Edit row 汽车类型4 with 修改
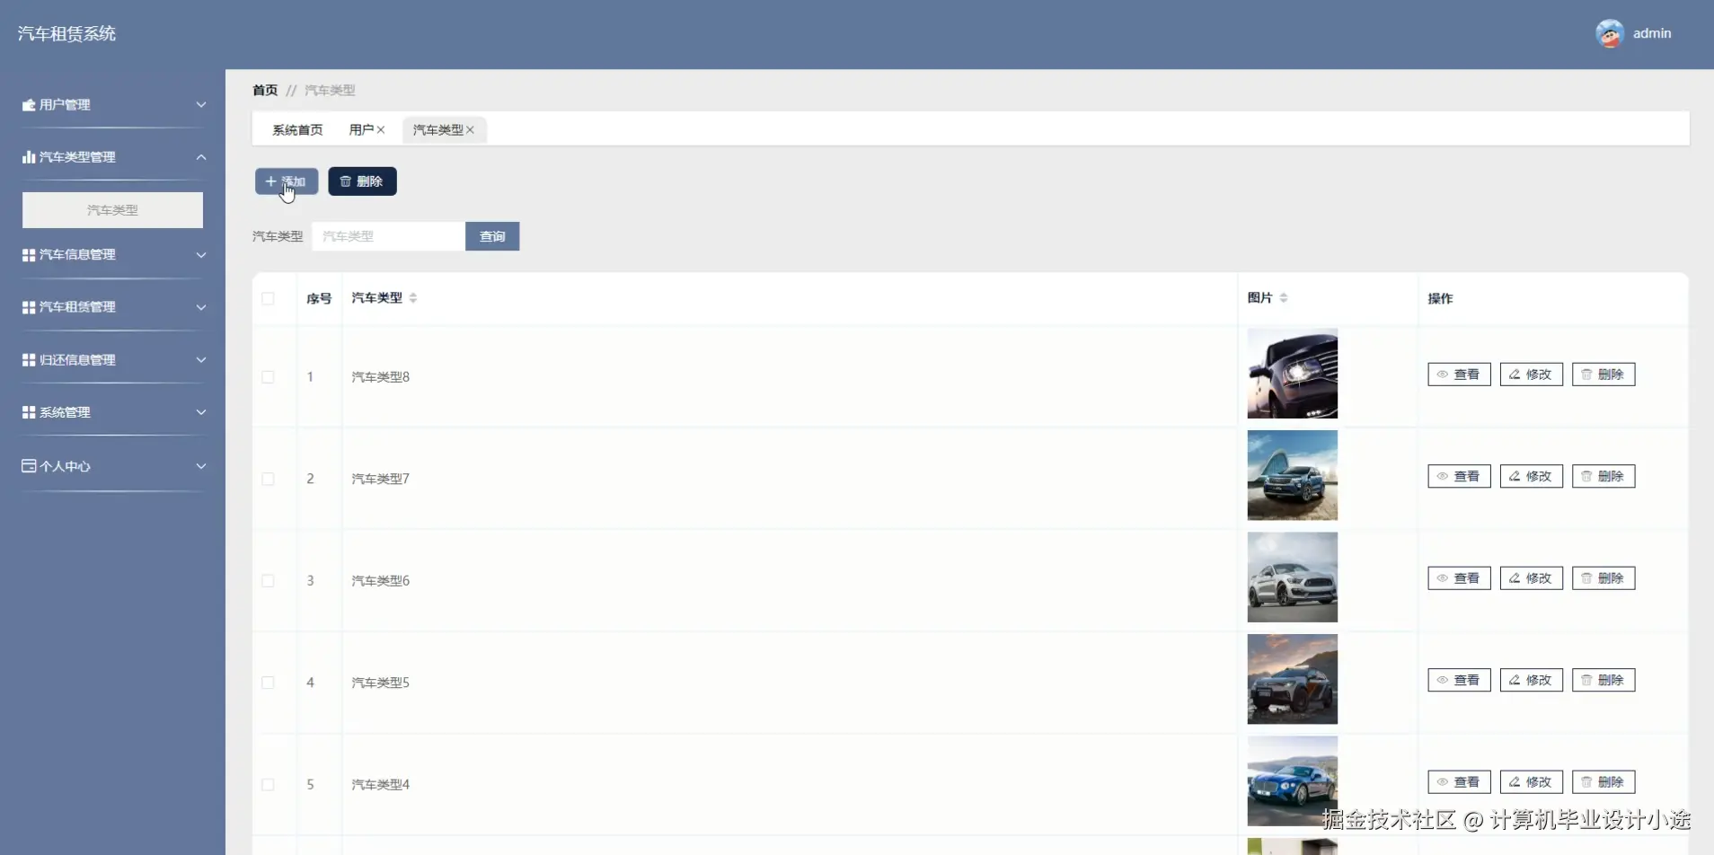The width and height of the screenshot is (1714, 855). pos(1532,782)
